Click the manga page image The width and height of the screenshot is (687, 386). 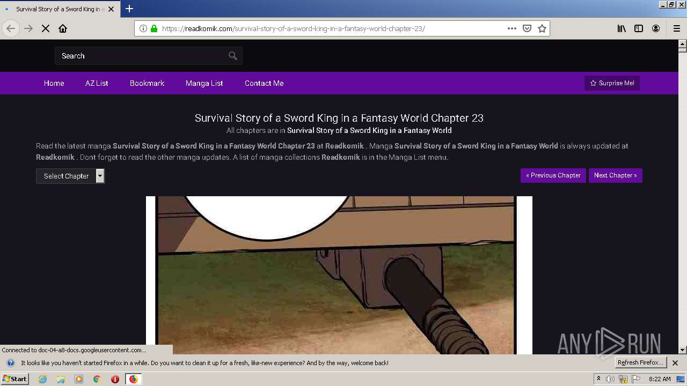point(339,275)
